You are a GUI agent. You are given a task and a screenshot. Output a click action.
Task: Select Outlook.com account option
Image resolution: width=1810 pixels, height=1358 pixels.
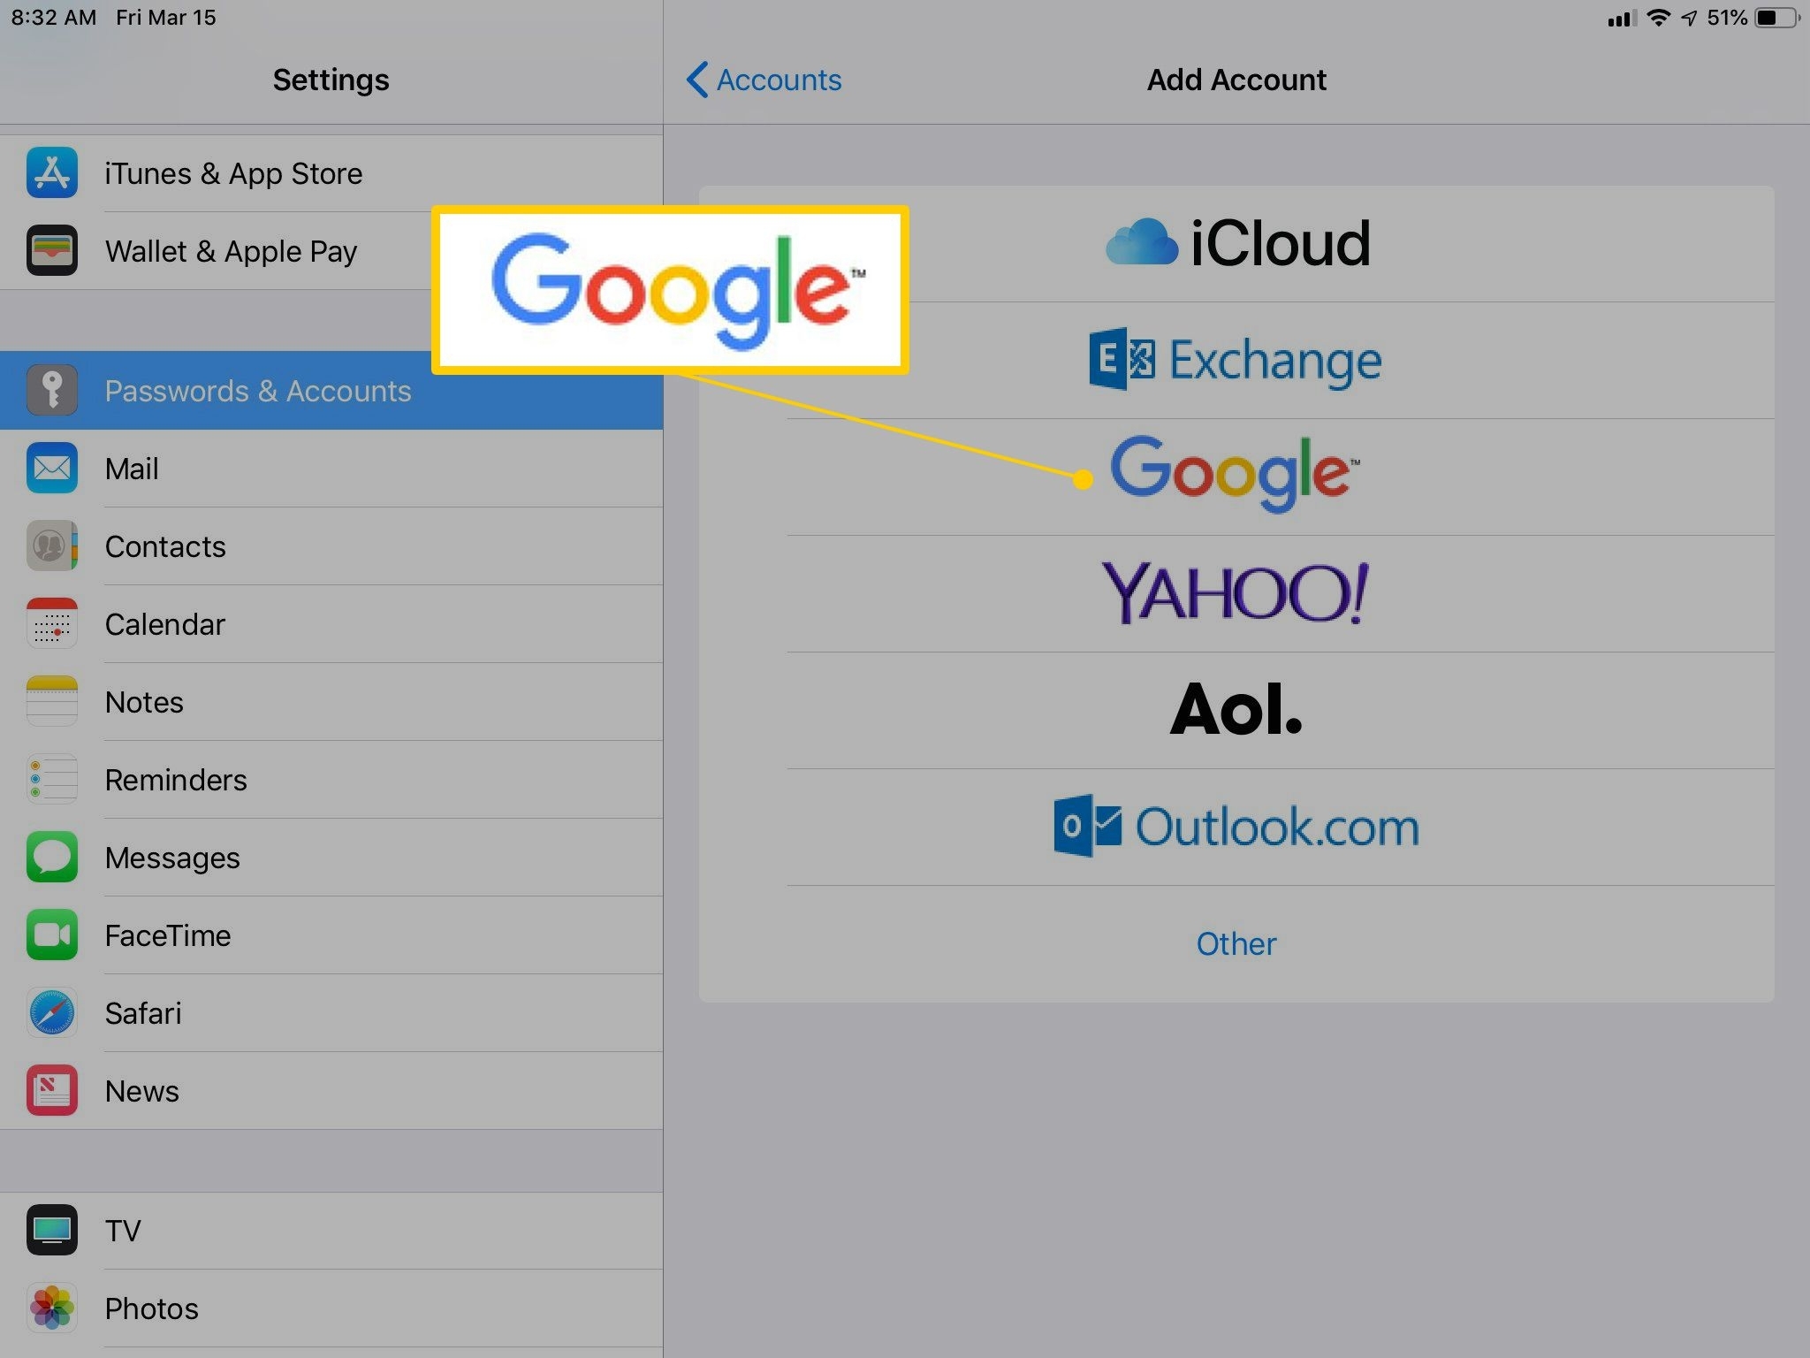[1233, 826]
